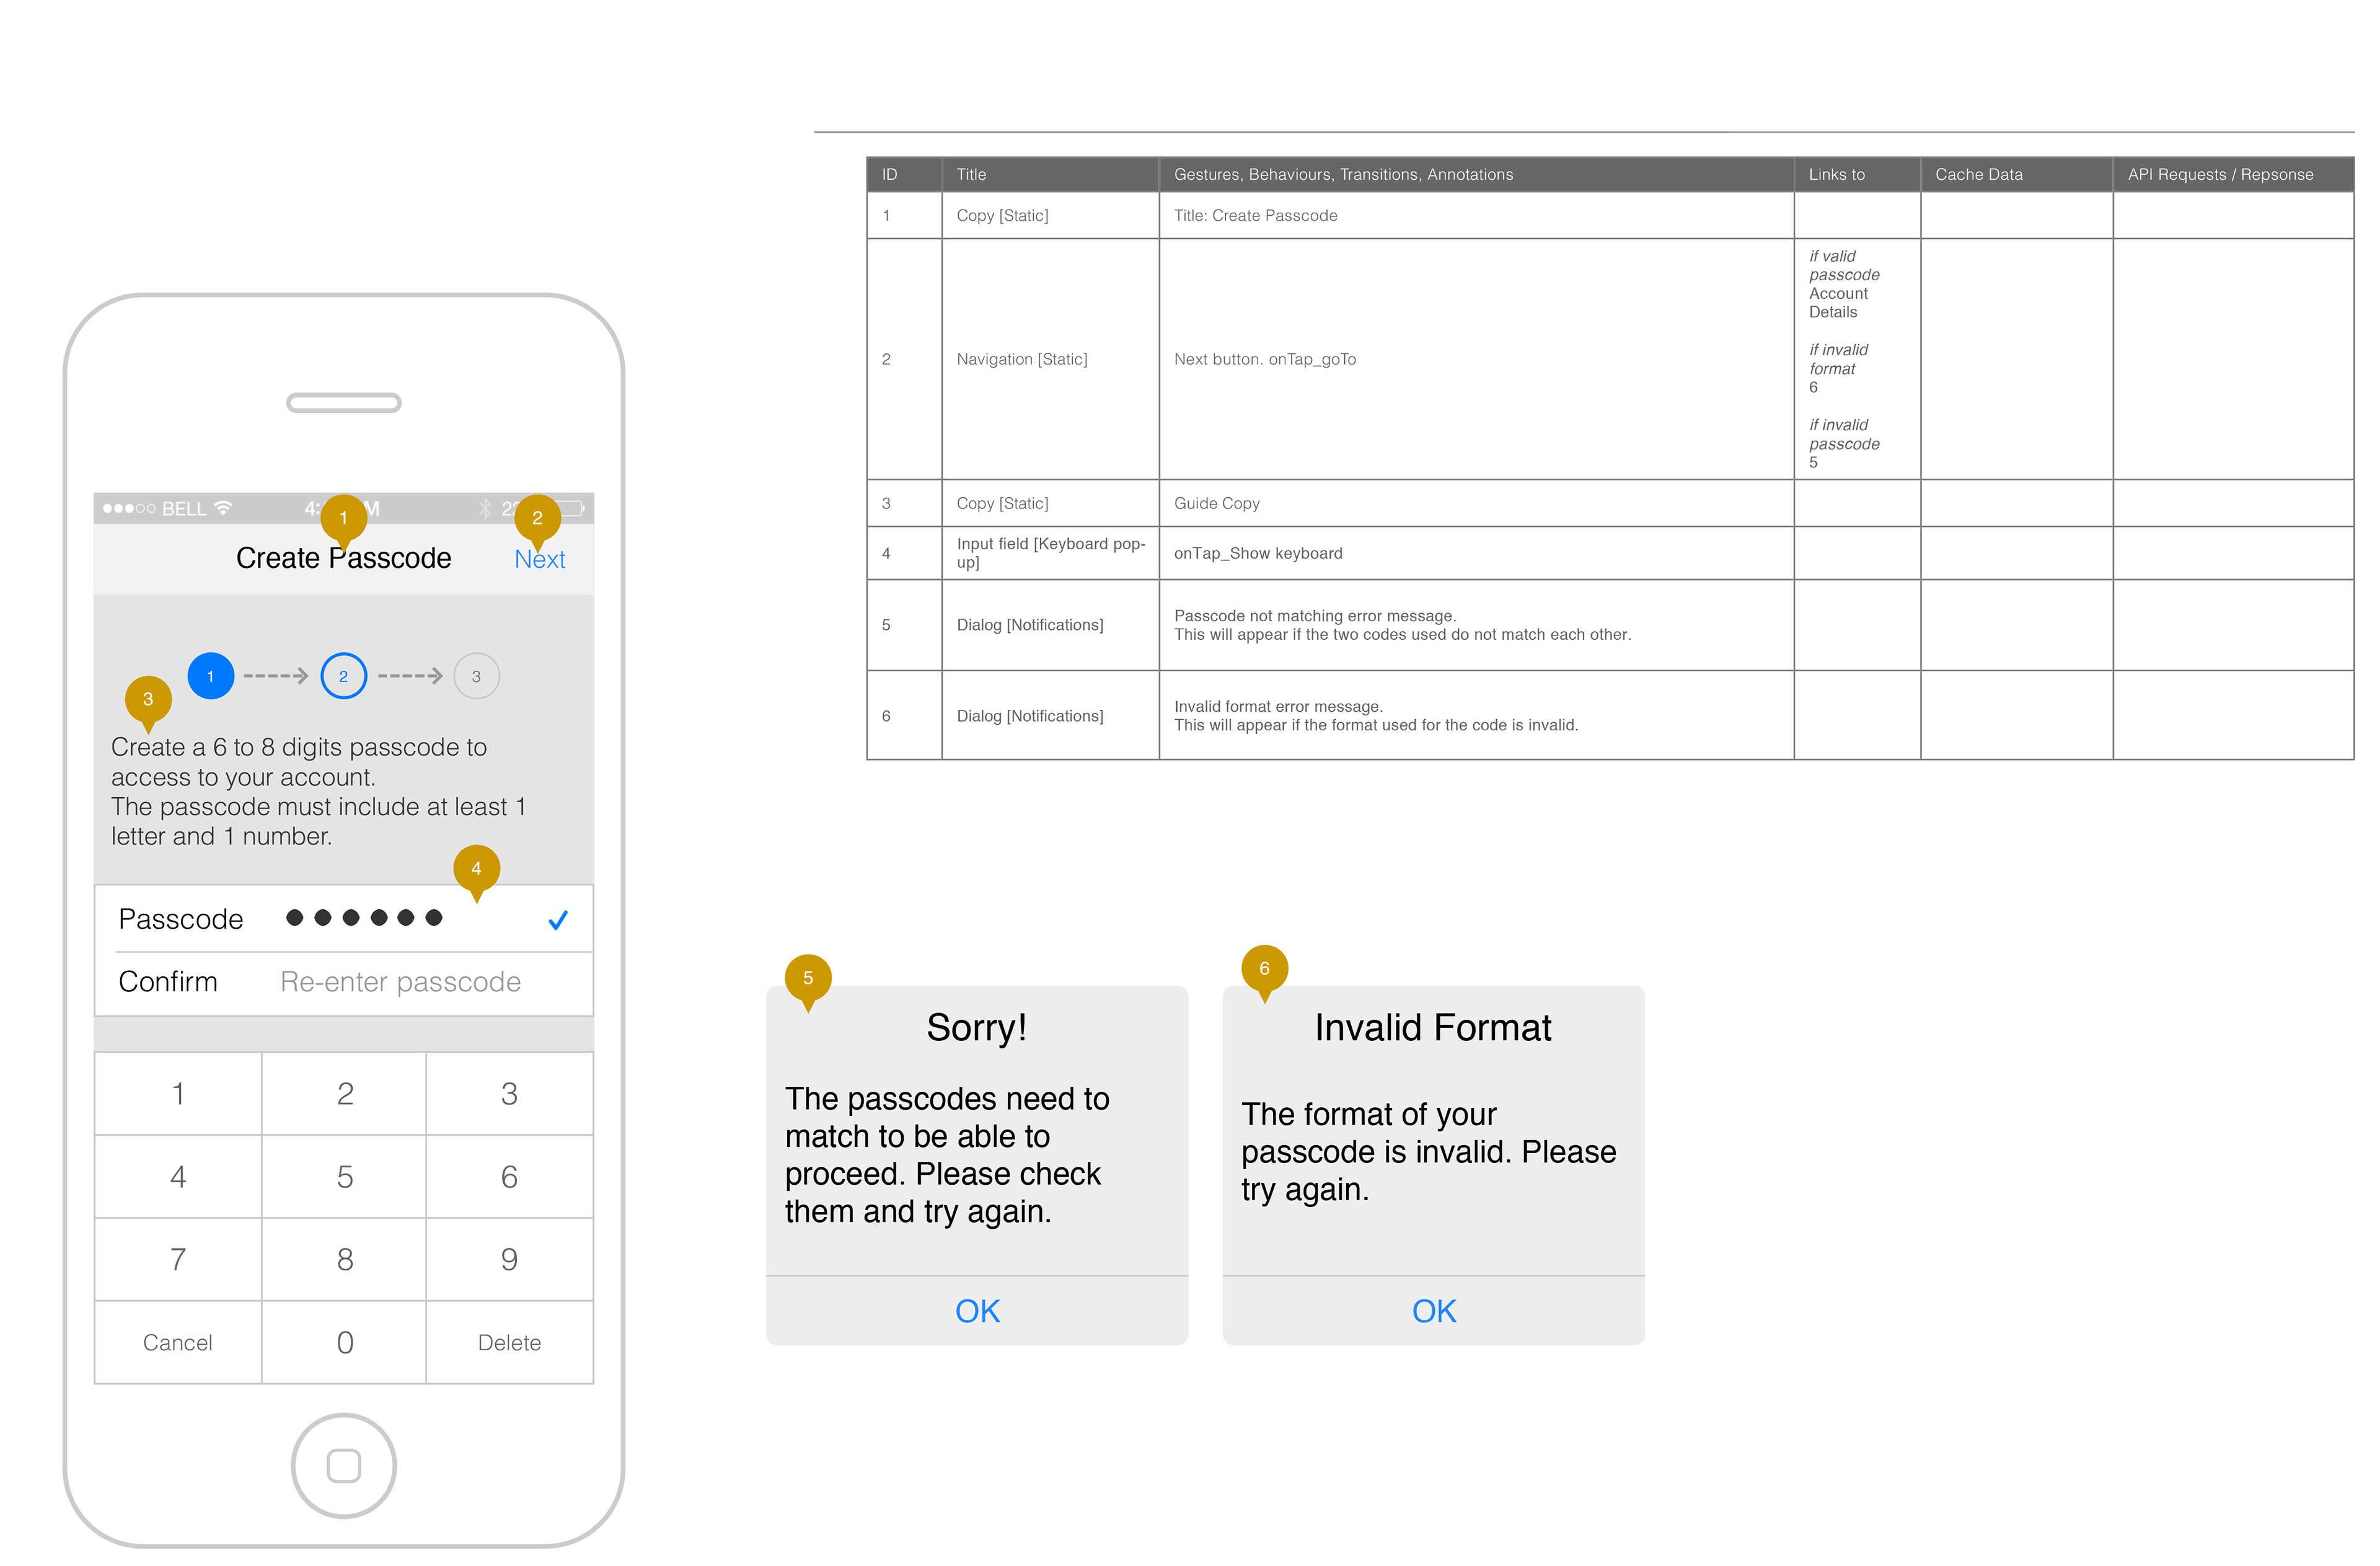
Task: Click the battery icon in phone status bar
Action: 567,508
